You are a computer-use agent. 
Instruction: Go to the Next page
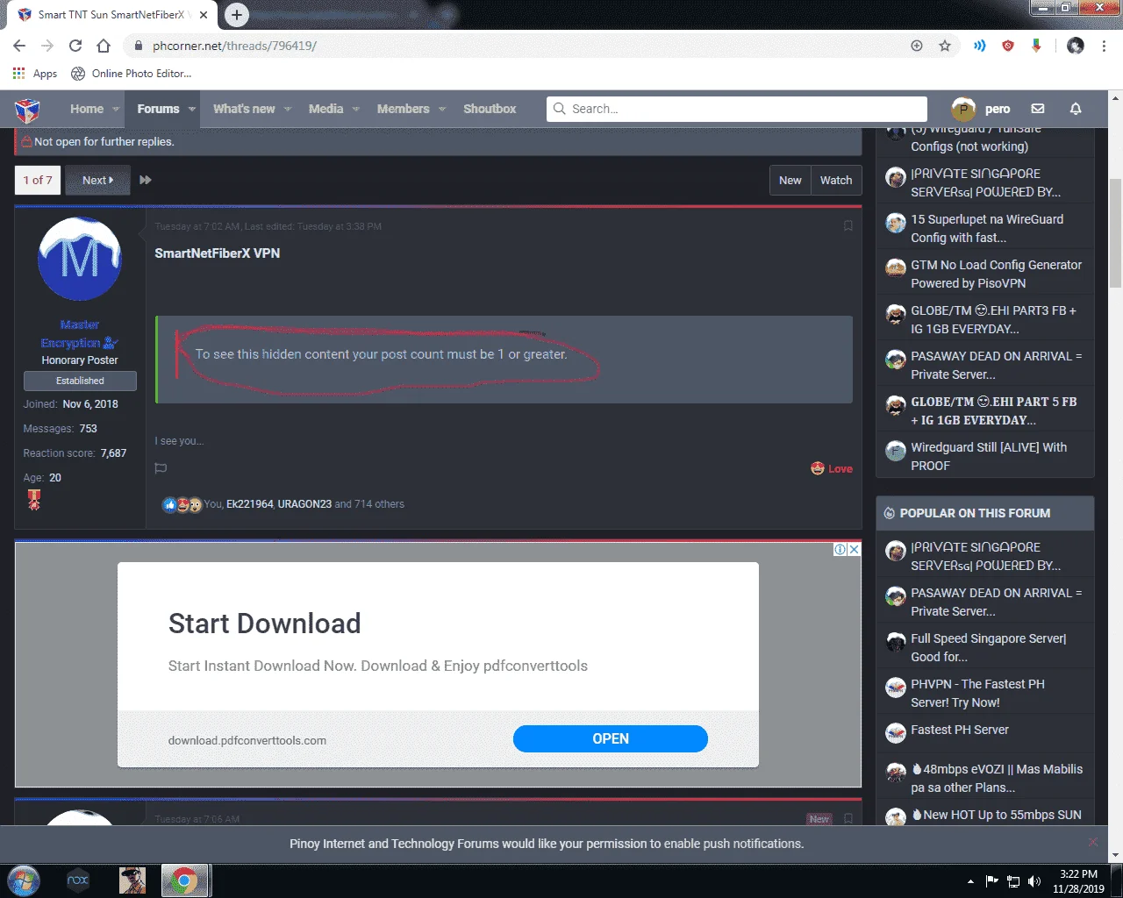pos(97,180)
